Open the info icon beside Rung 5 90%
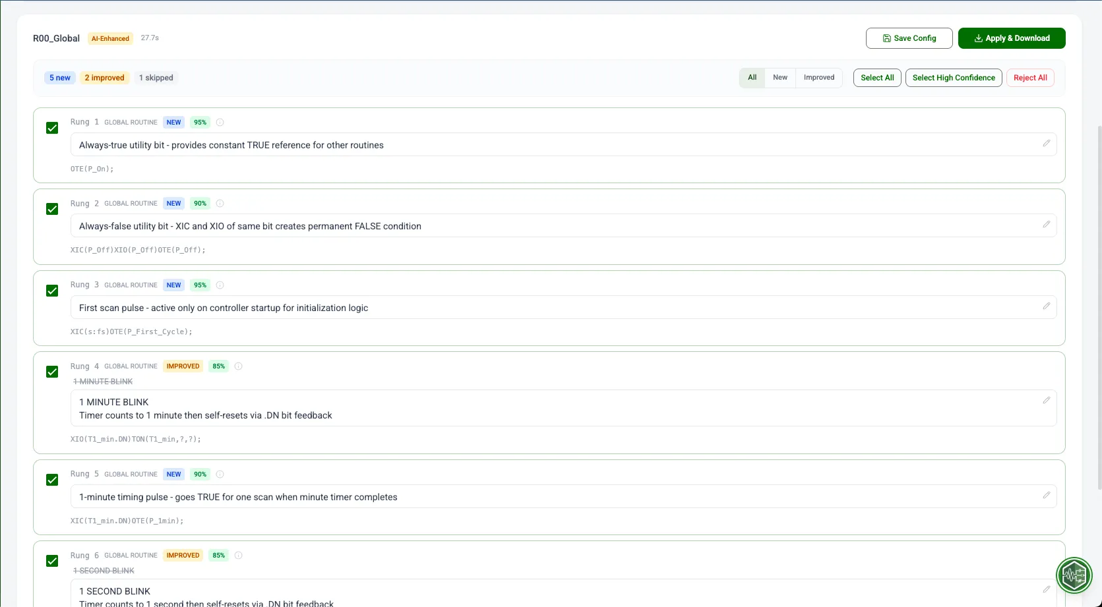The image size is (1102, 607). point(220,475)
